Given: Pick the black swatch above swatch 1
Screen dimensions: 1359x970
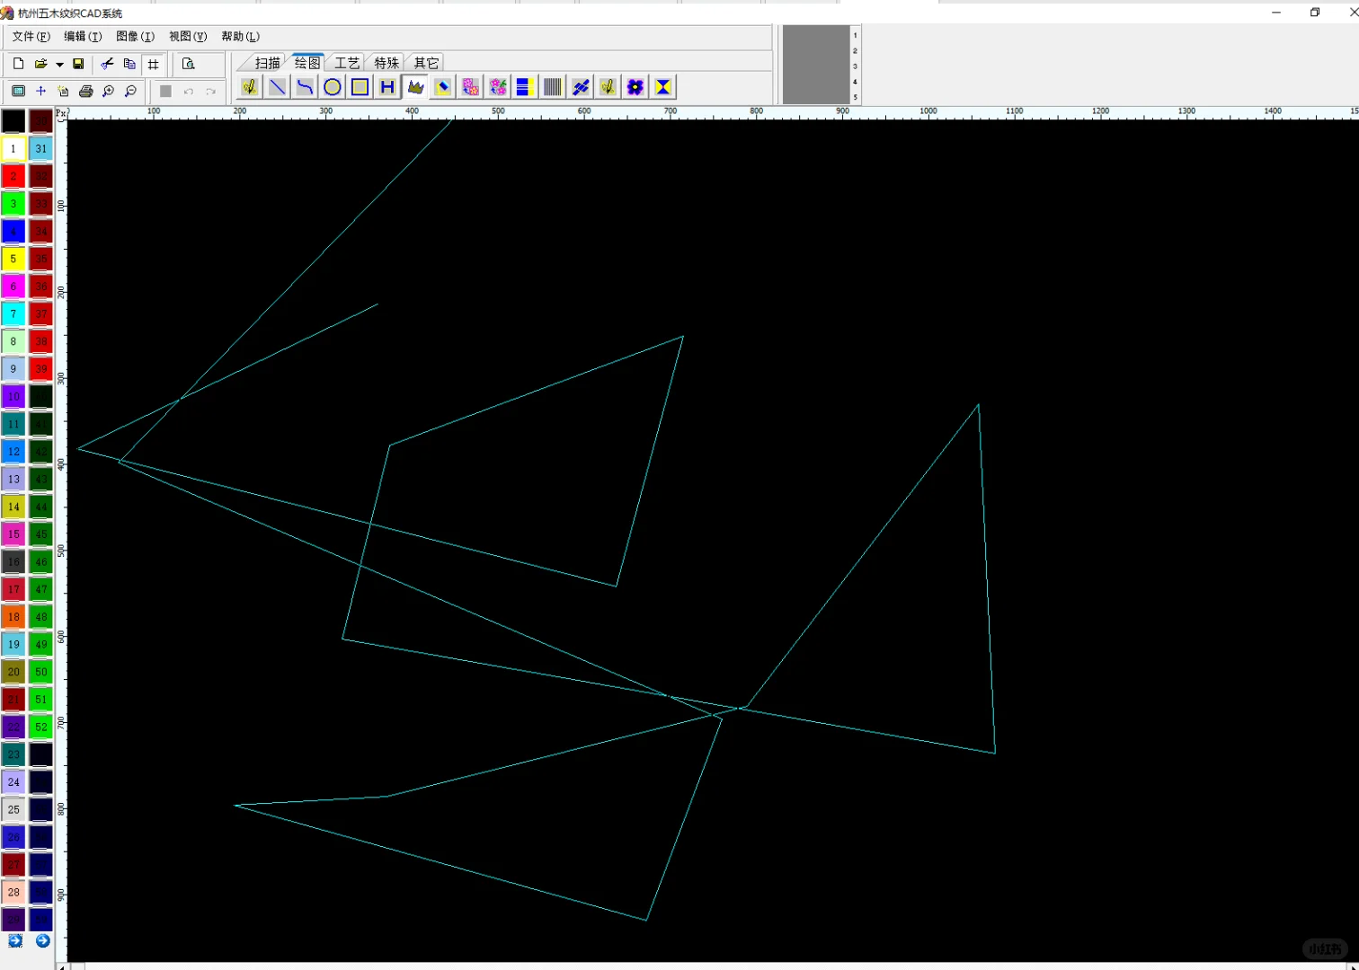Looking at the screenshot, I should pos(13,120).
